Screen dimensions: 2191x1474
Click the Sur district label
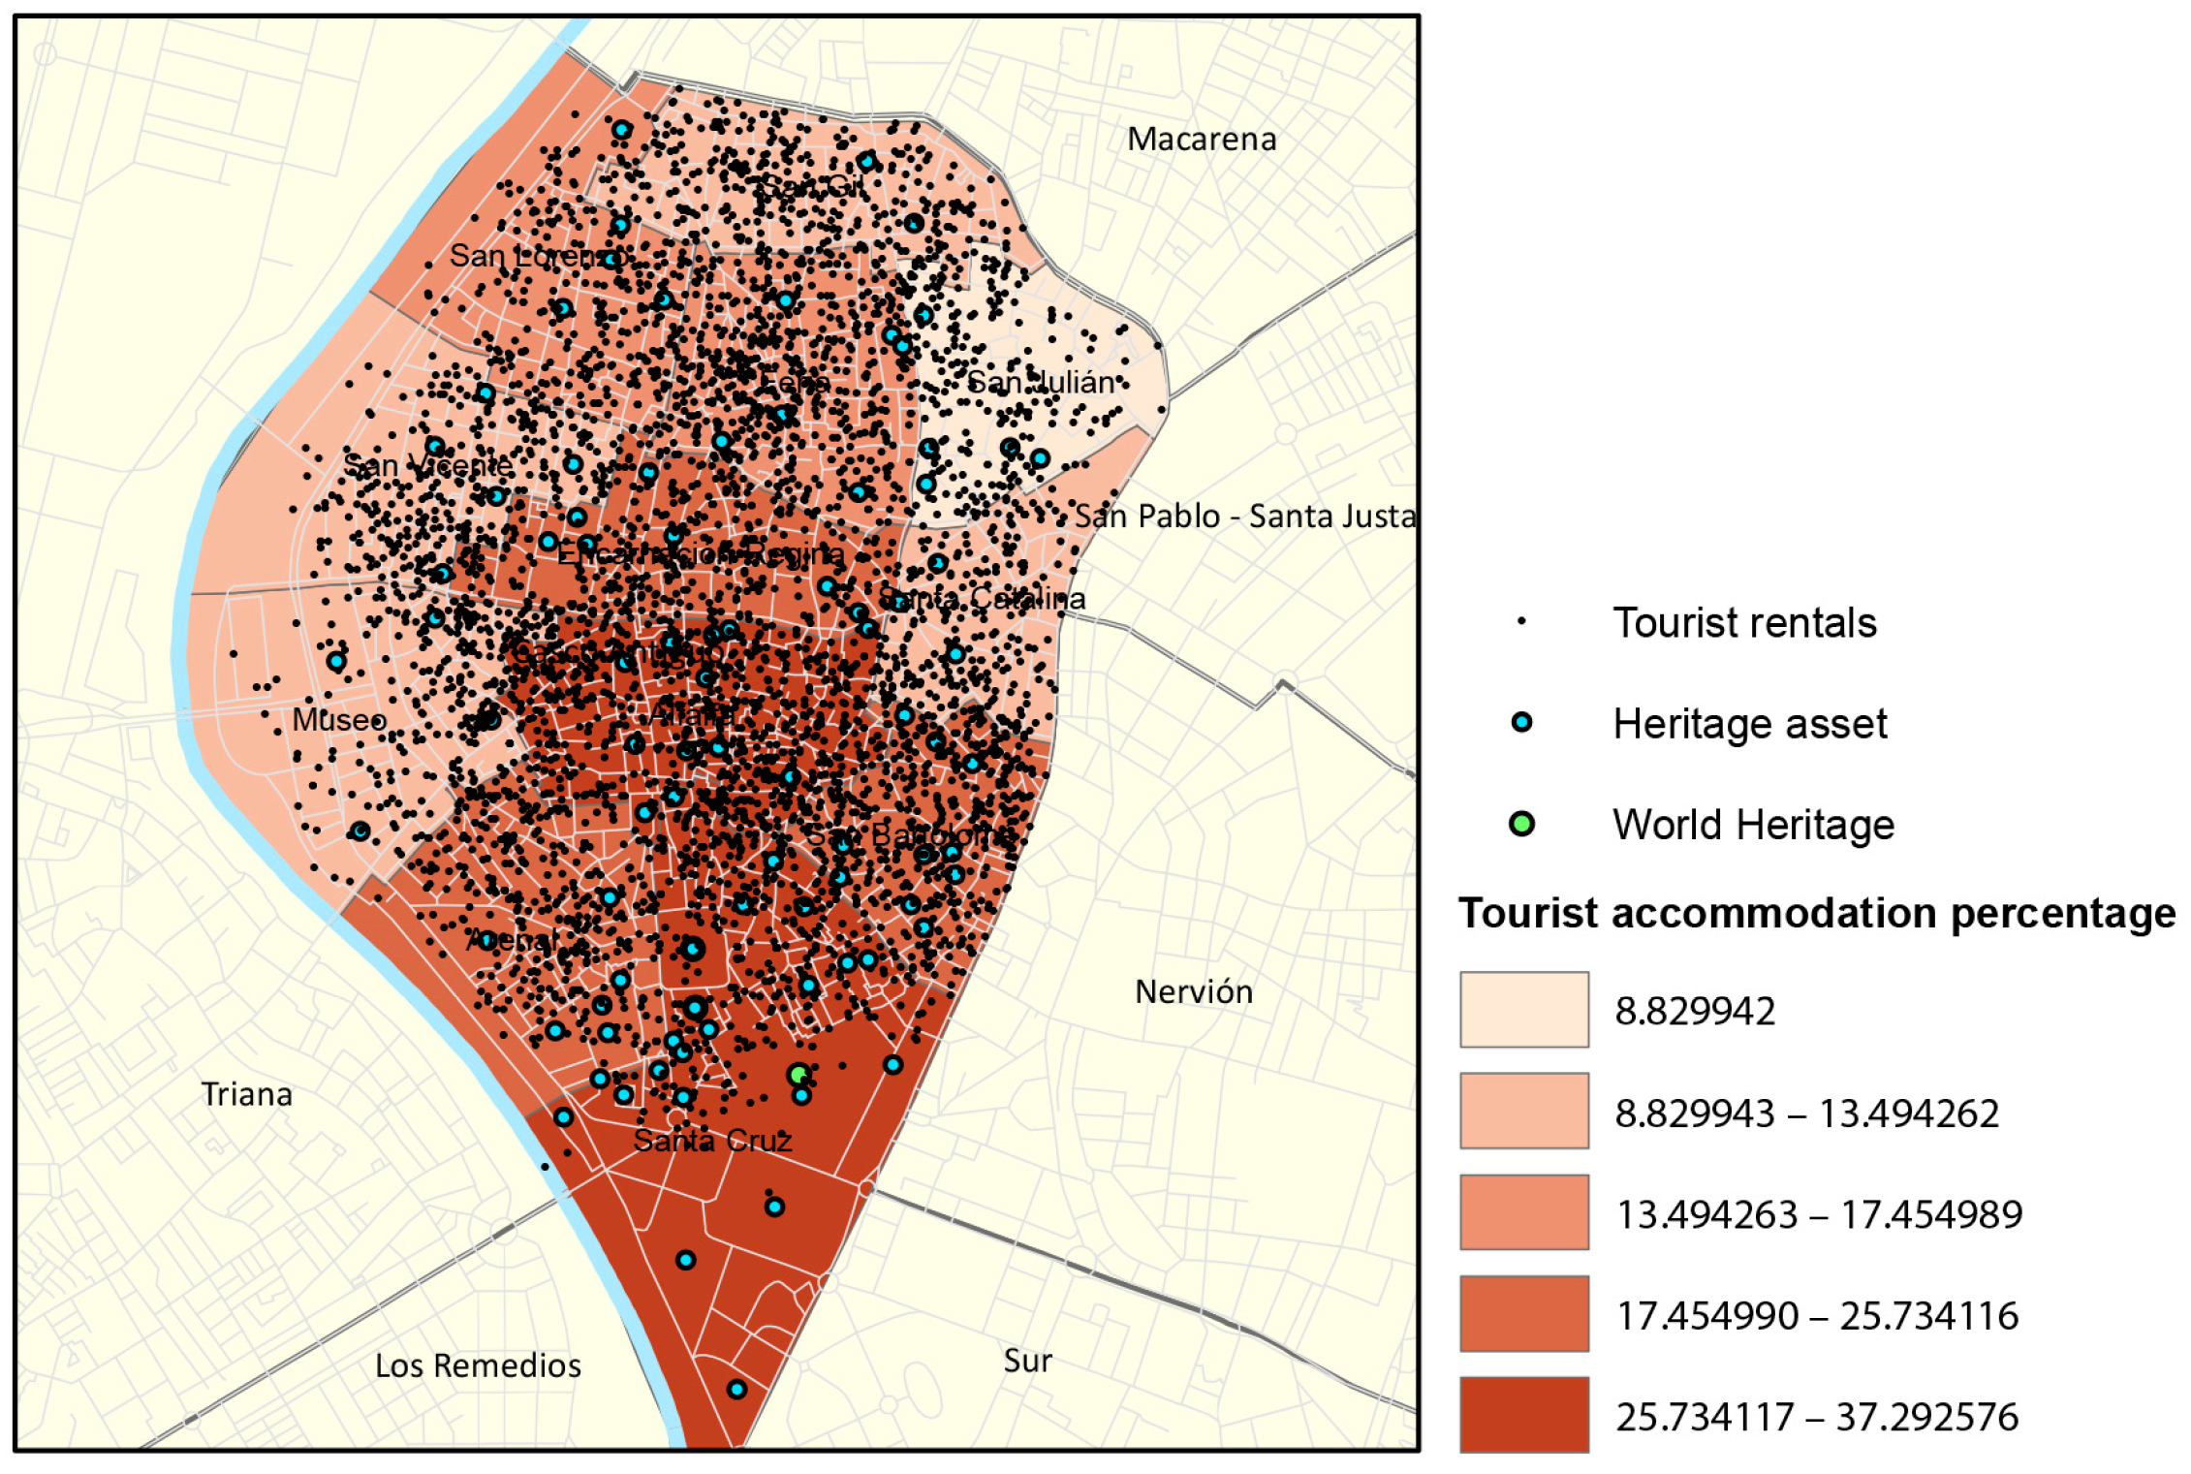click(x=1027, y=1361)
